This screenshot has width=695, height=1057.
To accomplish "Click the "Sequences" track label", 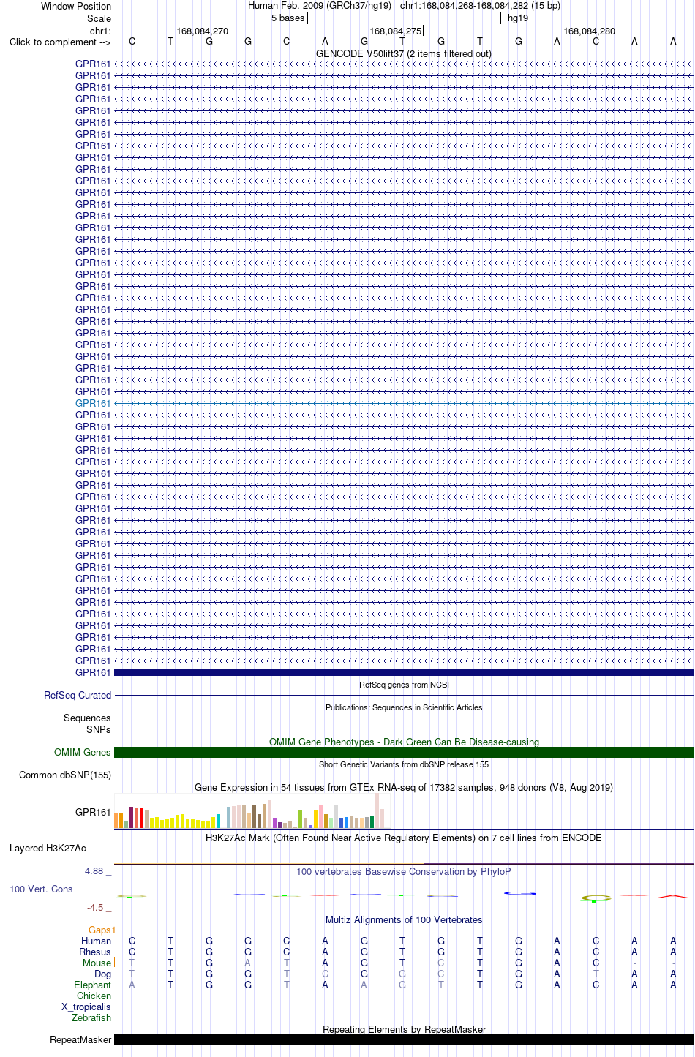I will click(87, 718).
